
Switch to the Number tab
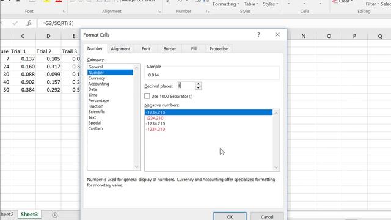pos(95,48)
